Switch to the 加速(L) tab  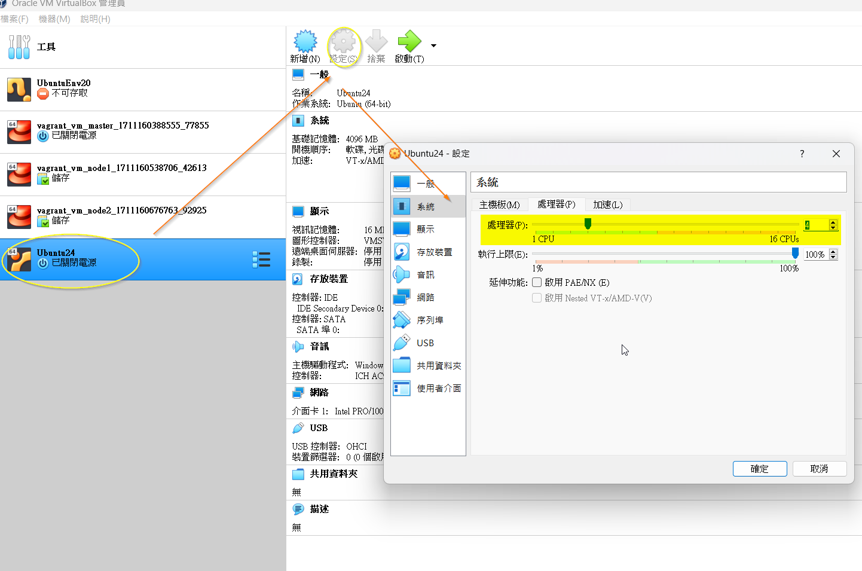click(x=608, y=204)
